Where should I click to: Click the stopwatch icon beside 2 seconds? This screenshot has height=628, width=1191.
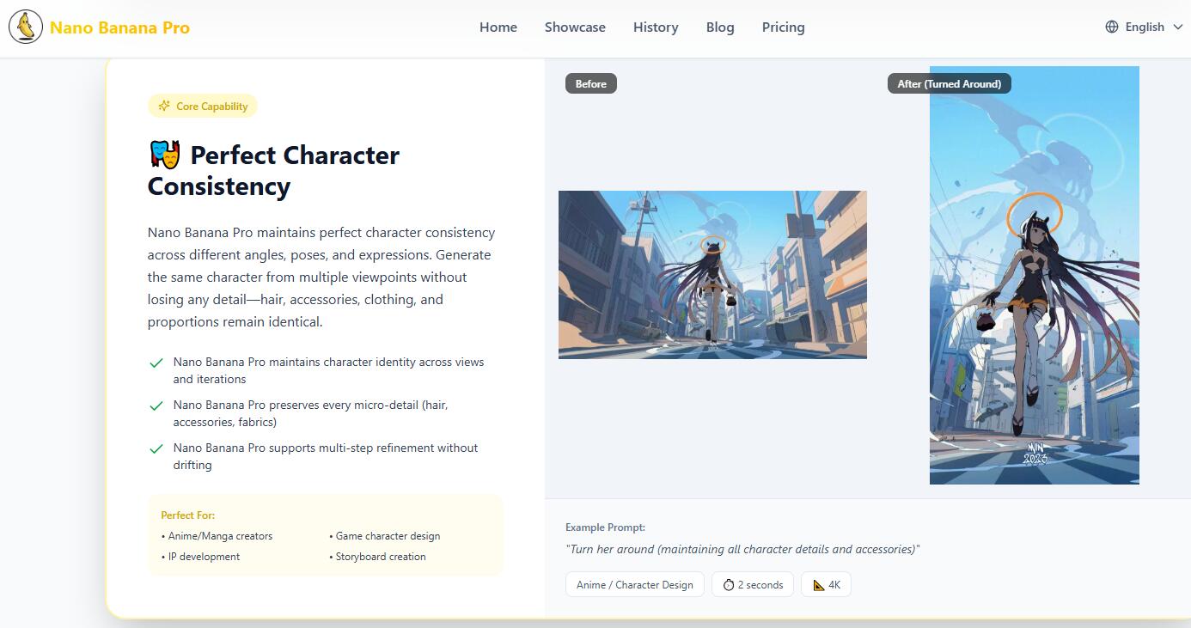(x=729, y=585)
